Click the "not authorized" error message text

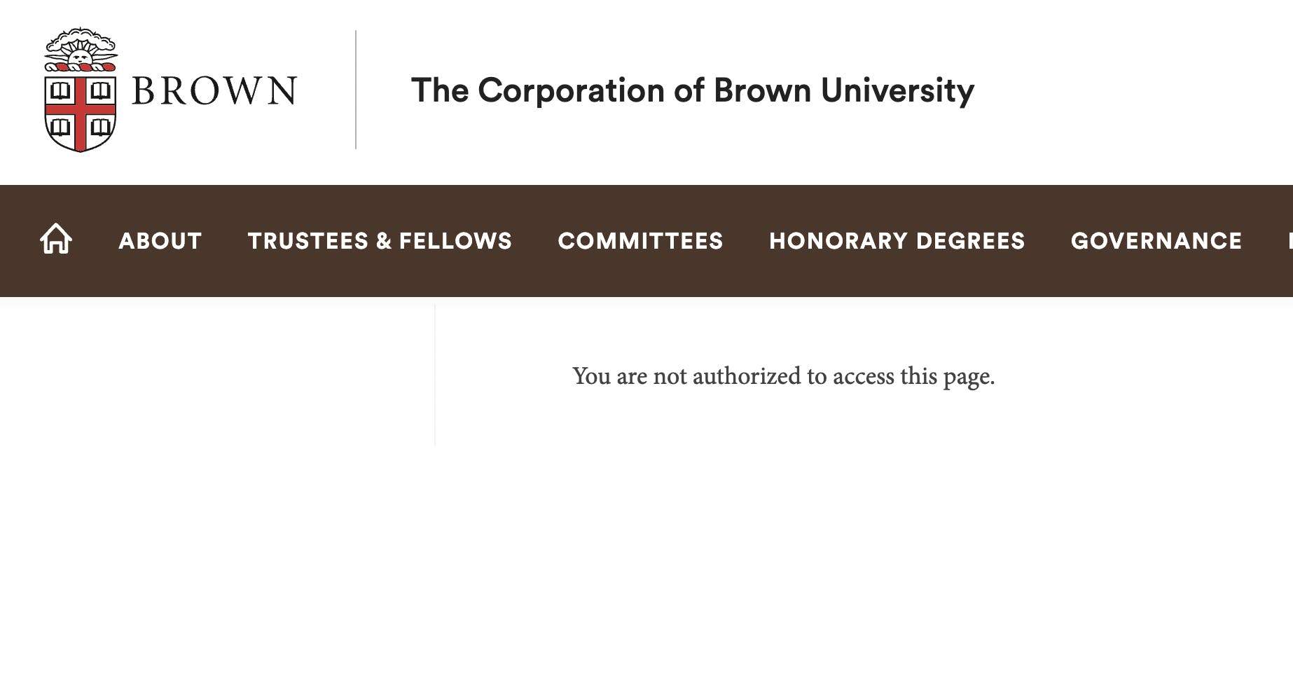coord(783,376)
